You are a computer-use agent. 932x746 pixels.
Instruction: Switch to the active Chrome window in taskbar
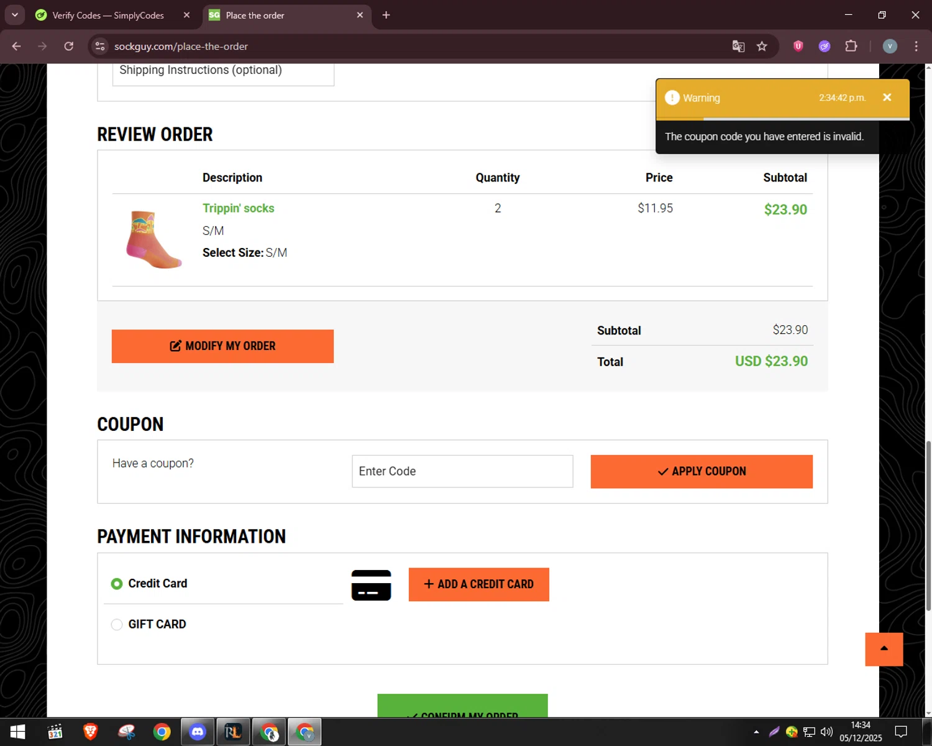click(304, 732)
